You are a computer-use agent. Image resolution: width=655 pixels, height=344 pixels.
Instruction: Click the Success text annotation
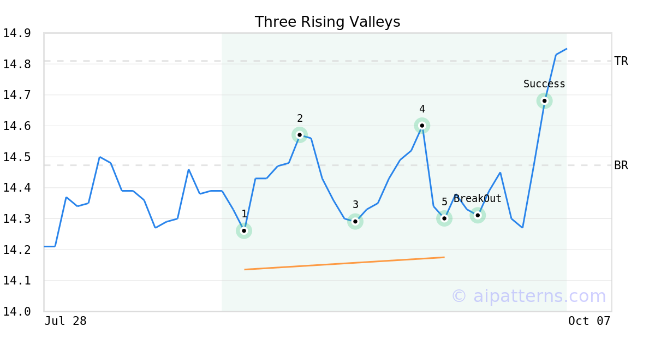(544, 84)
